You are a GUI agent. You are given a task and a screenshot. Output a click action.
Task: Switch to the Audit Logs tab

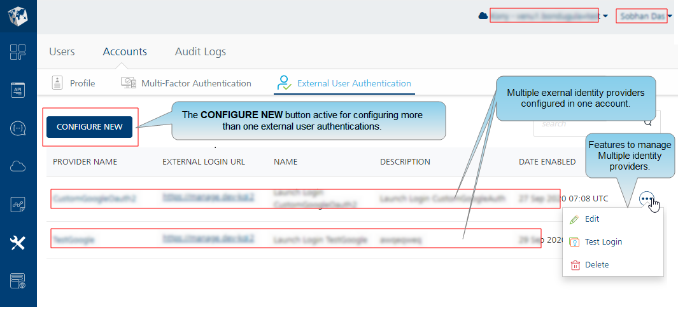point(200,52)
